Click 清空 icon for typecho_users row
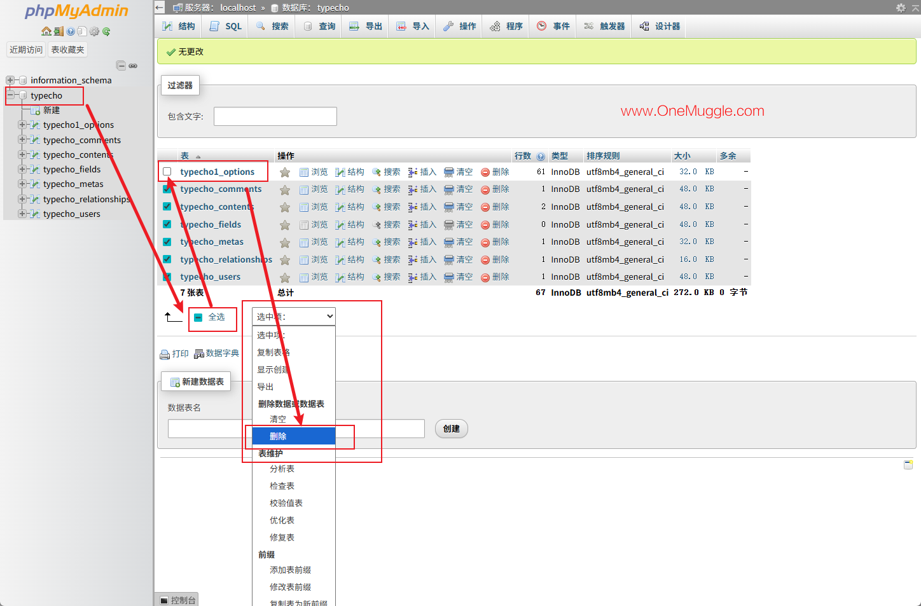The image size is (921, 606). (x=449, y=277)
